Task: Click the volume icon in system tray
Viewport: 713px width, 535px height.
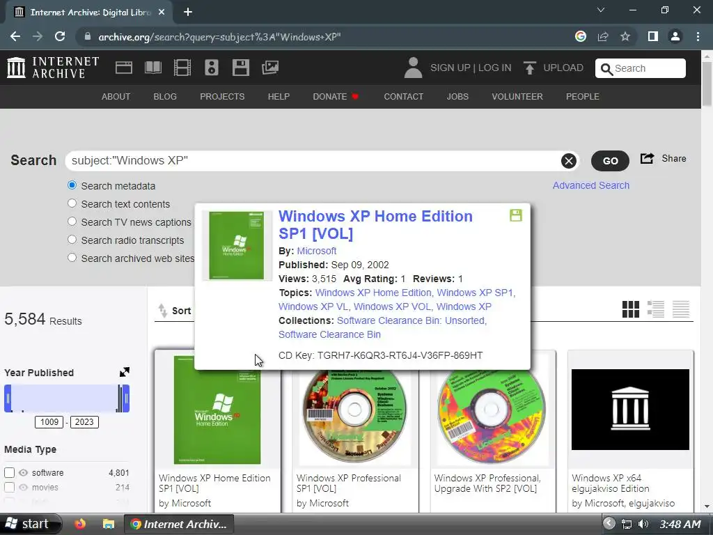Action: [643, 524]
